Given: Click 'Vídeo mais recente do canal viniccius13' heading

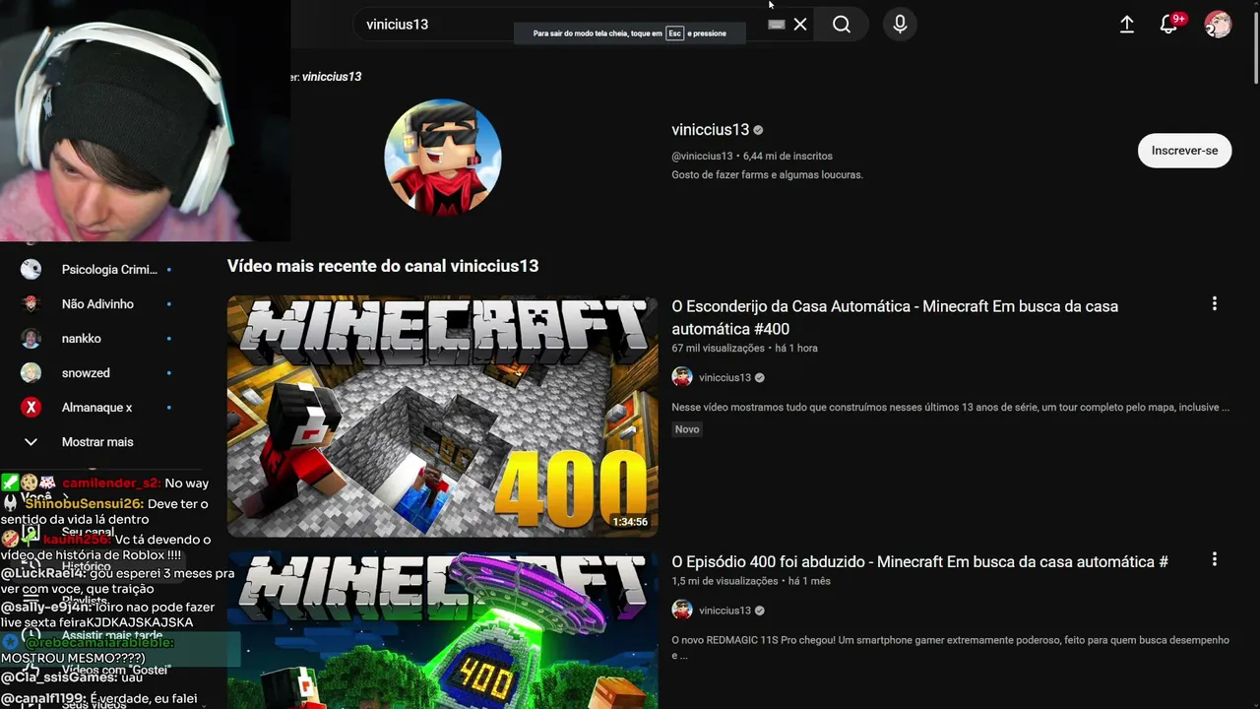Looking at the screenshot, I should [x=383, y=266].
